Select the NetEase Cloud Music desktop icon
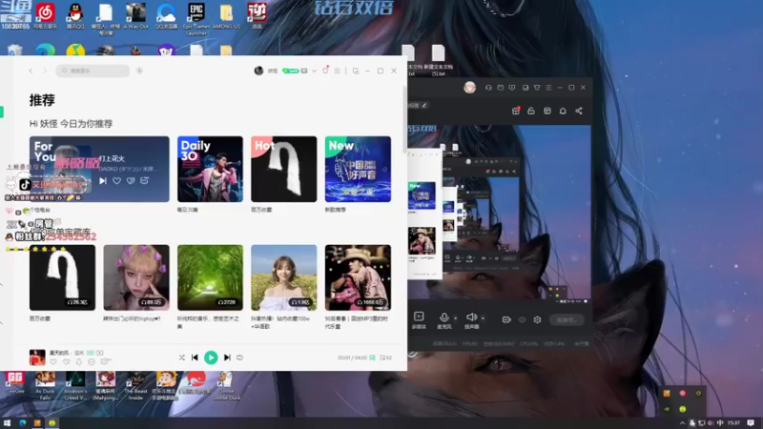Image resolution: width=763 pixels, height=429 pixels. point(45,15)
